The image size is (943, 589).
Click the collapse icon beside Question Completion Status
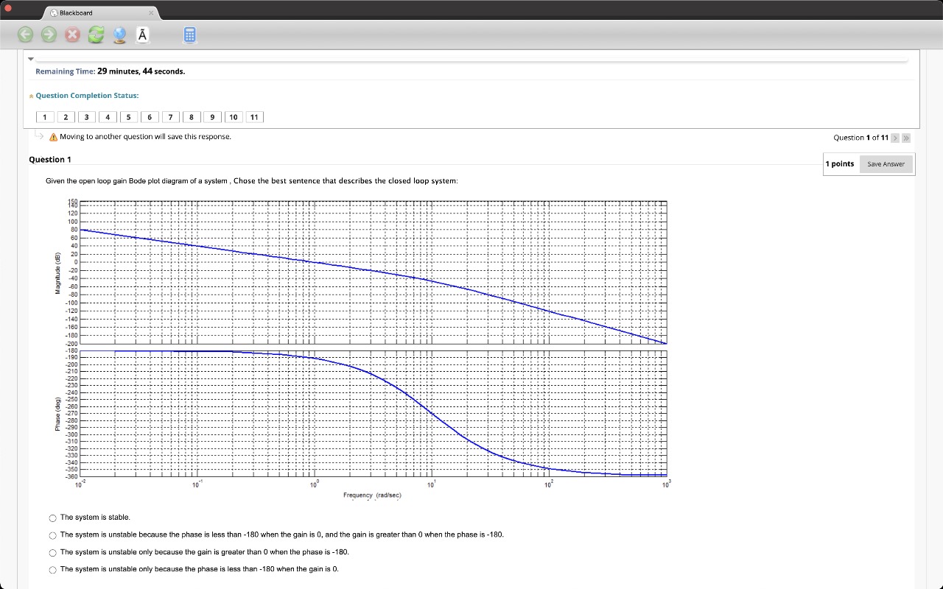pos(31,95)
